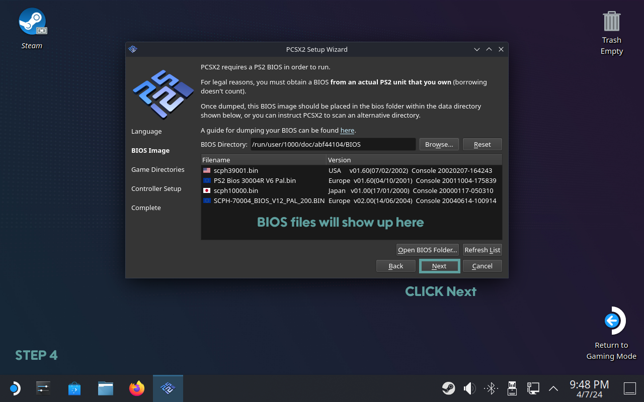
Task: Open Dolphin file manager in taskbar
Action: point(106,388)
